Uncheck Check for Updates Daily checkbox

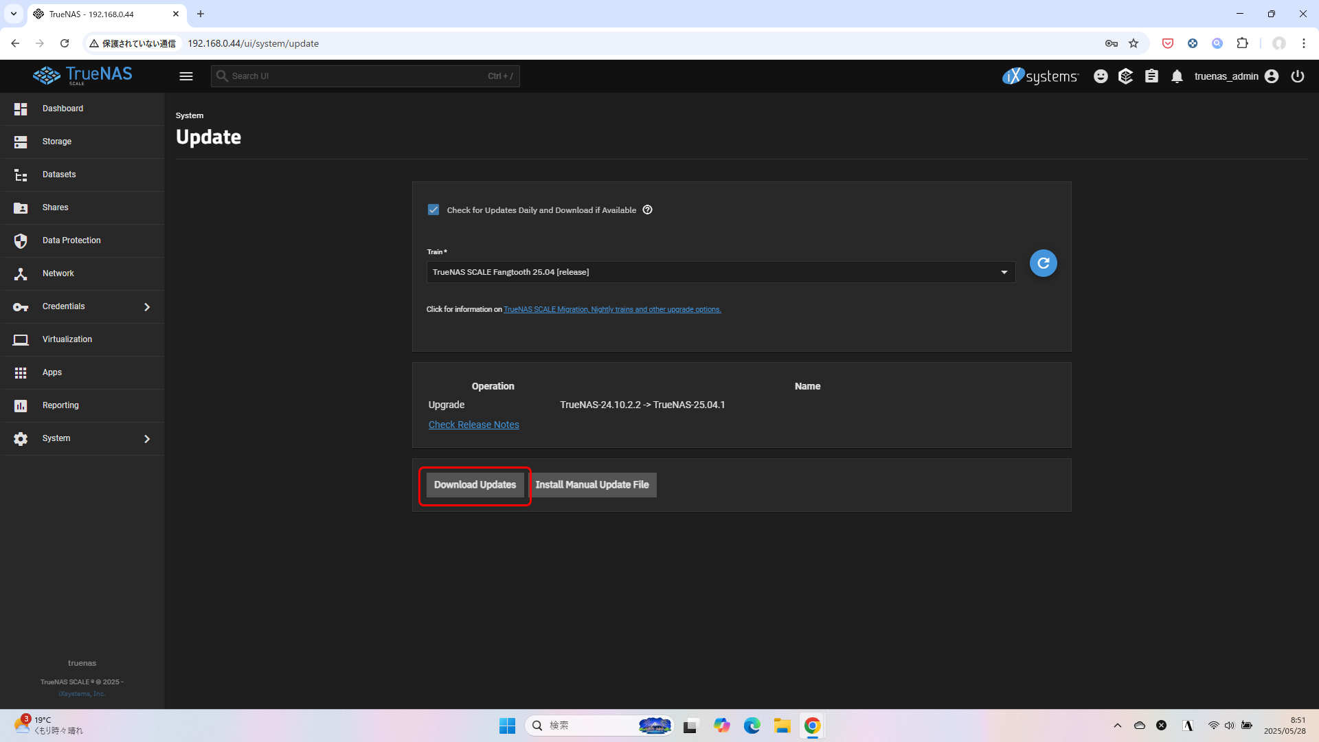(x=433, y=210)
